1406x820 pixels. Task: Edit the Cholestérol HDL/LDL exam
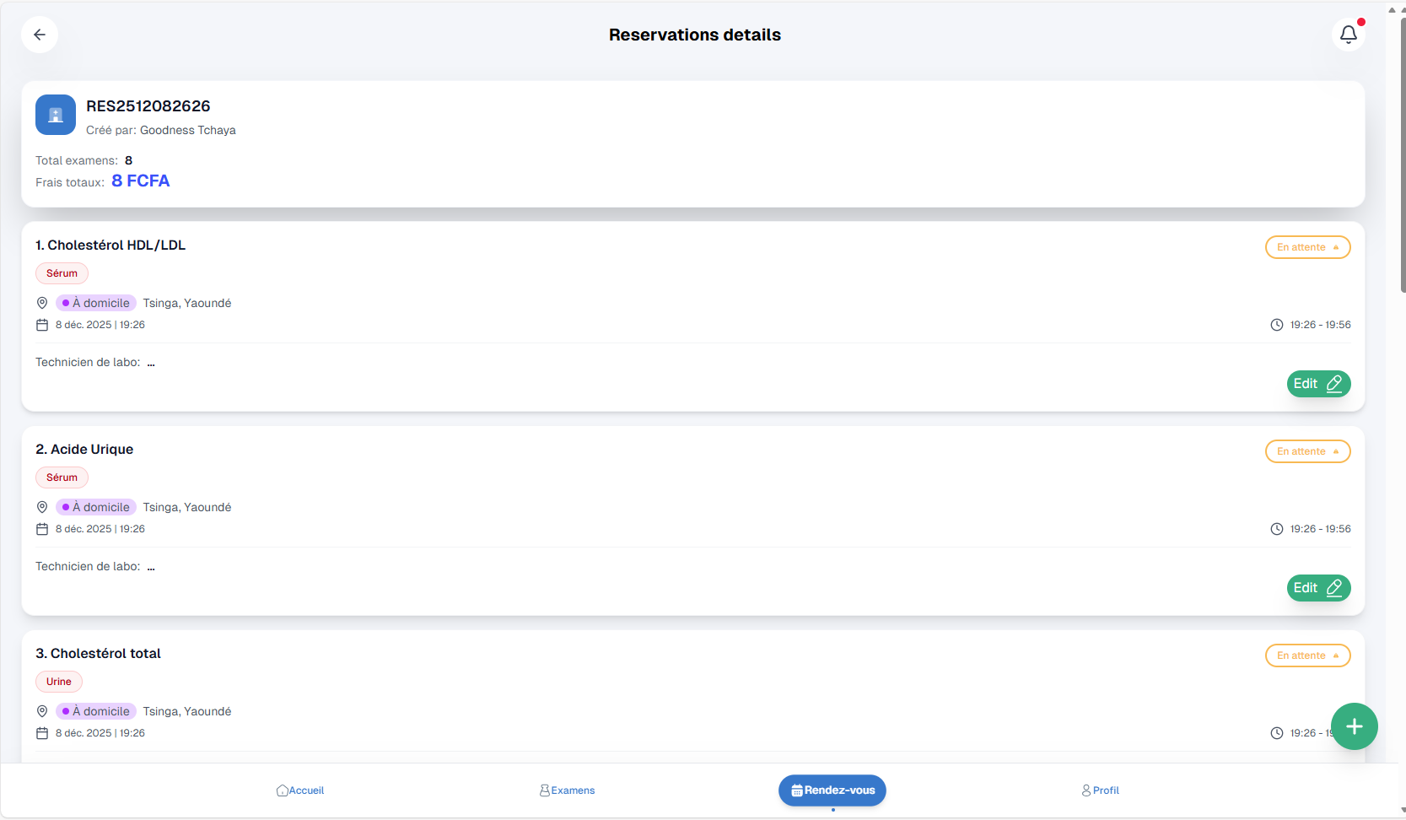(x=1318, y=384)
